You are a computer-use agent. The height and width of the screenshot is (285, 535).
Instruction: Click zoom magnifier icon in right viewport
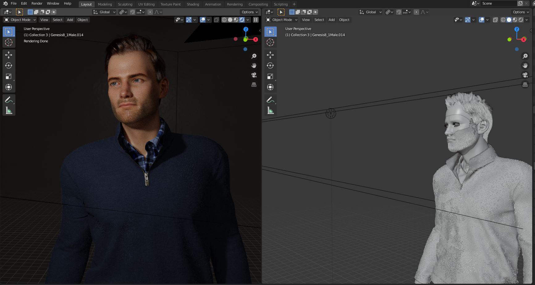pos(525,56)
